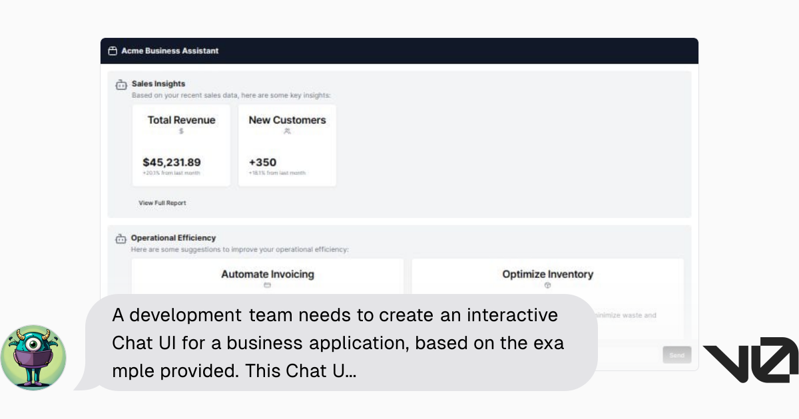
Task: Select the Total Revenue card title
Action: click(182, 120)
